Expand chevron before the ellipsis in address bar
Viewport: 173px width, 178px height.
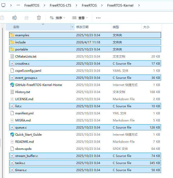[11, 5]
